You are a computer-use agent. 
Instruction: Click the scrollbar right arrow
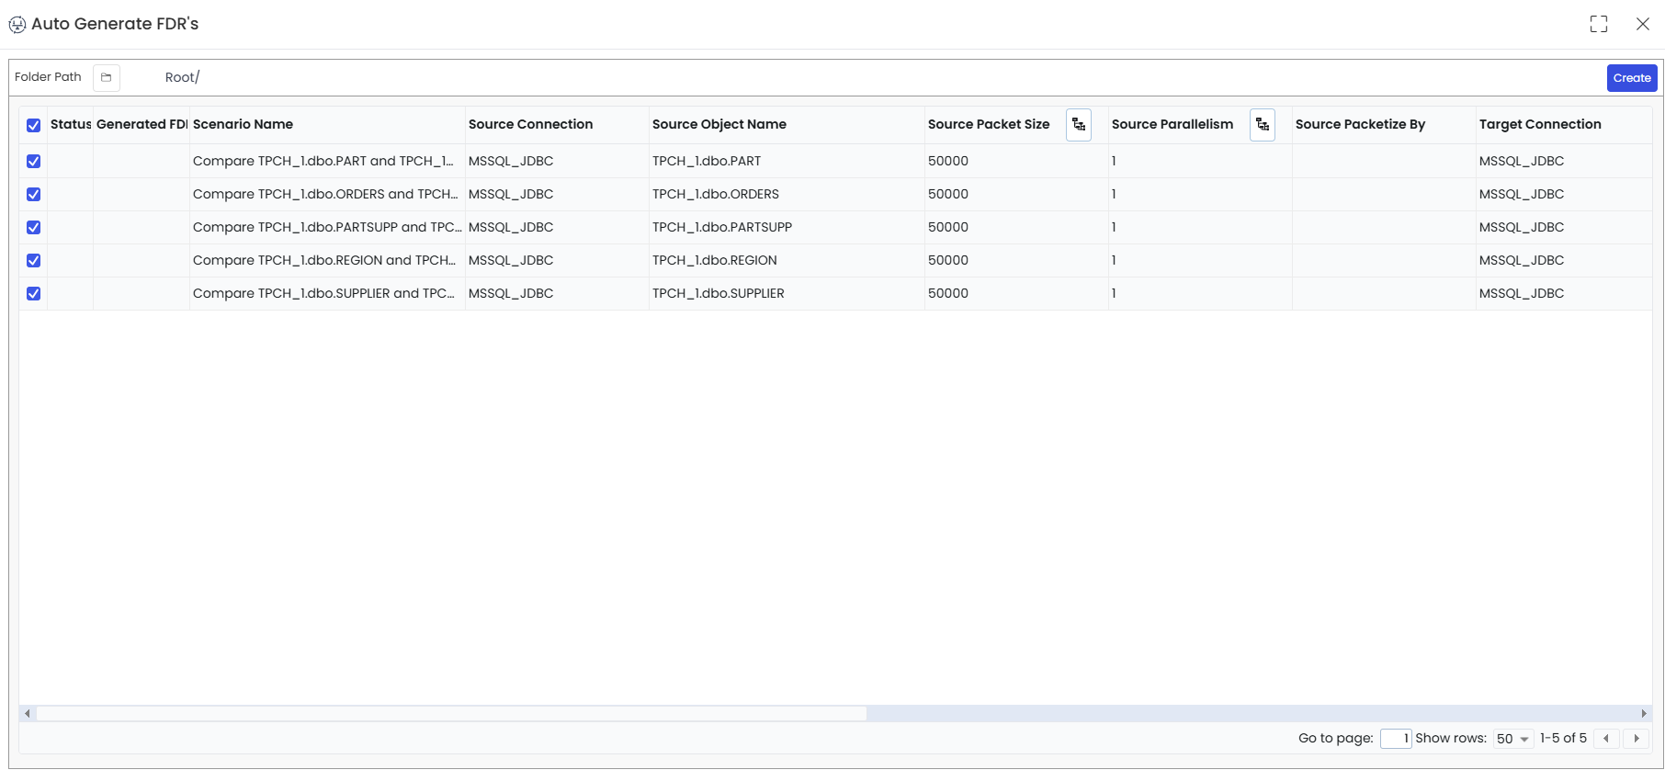(x=1644, y=713)
